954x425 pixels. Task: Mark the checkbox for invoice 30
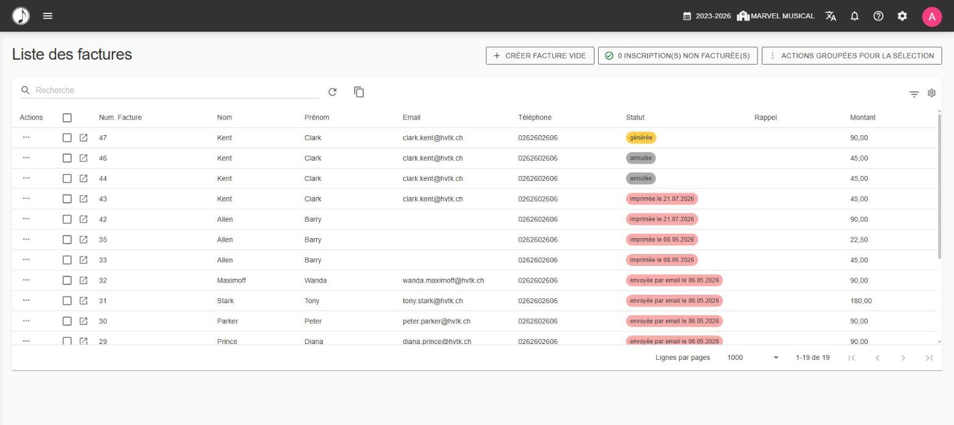click(67, 321)
